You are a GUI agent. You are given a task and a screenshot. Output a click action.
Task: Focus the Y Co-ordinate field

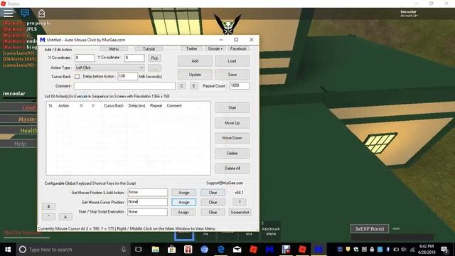(x=134, y=58)
